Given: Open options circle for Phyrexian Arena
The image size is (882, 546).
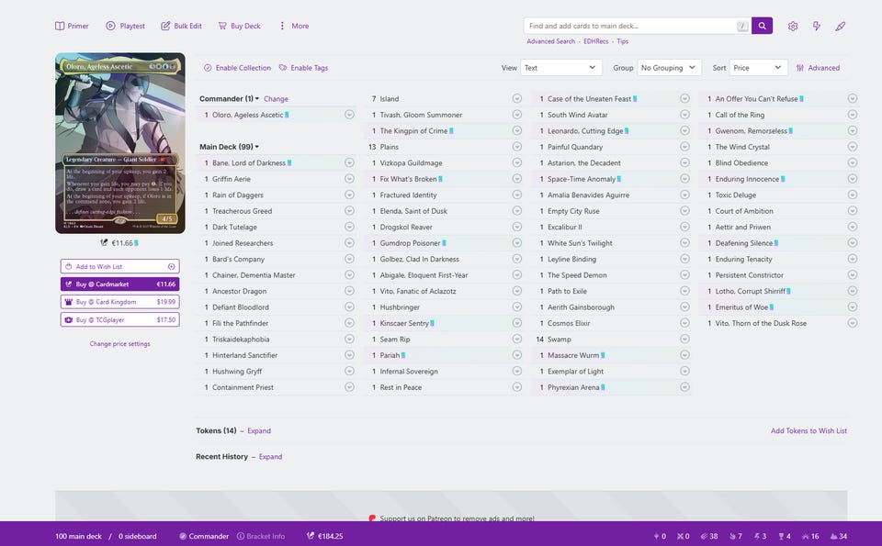Looking at the screenshot, I should click(x=684, y=387).
